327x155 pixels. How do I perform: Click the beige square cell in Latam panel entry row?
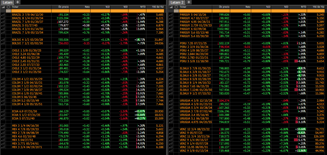pos(8,11)
